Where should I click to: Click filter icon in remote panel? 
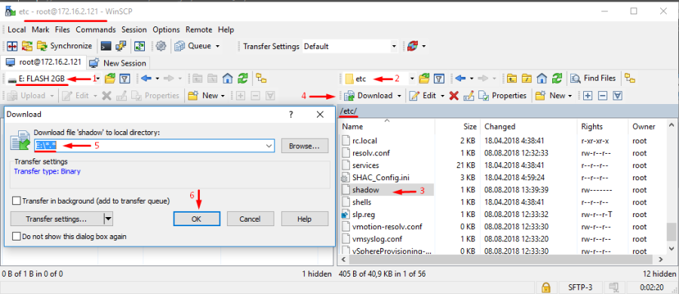point(439,78)
